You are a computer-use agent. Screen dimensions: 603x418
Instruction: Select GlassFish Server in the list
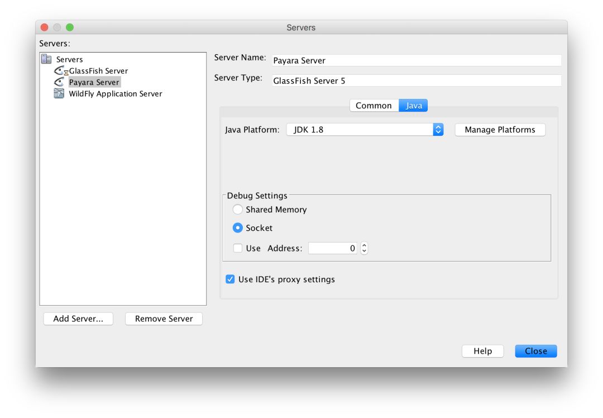[98, 71]
